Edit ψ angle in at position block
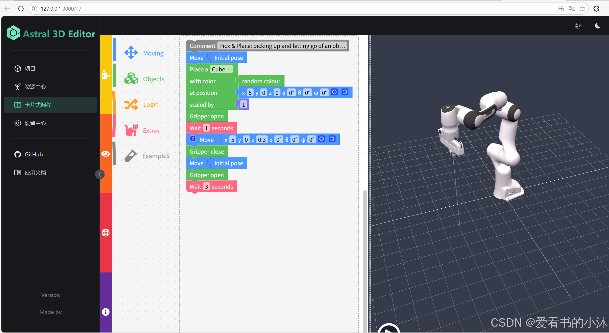The image size is (609, 333). click(x=324, y=93)
